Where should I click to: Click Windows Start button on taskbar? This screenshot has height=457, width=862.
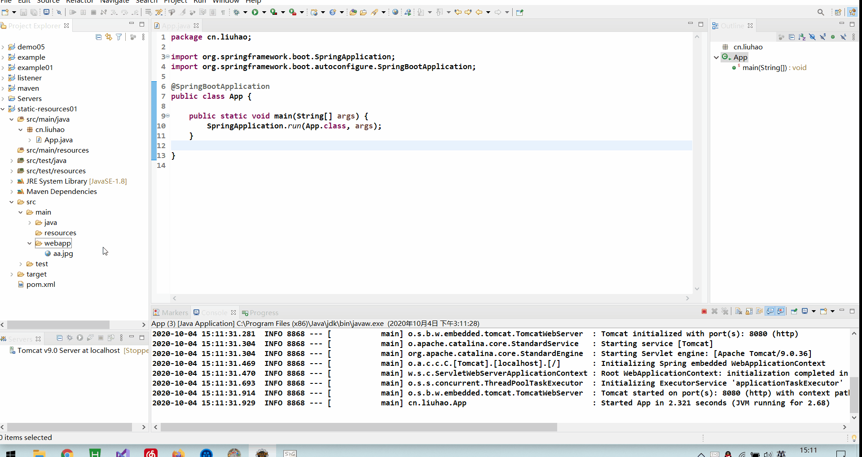11,453
